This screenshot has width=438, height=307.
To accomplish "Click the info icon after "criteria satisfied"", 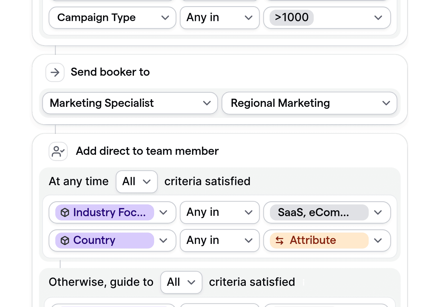I will pyautogui.click(x=303, y=283).
